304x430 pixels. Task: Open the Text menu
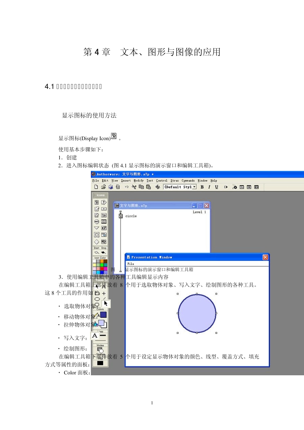pos(150,180)
